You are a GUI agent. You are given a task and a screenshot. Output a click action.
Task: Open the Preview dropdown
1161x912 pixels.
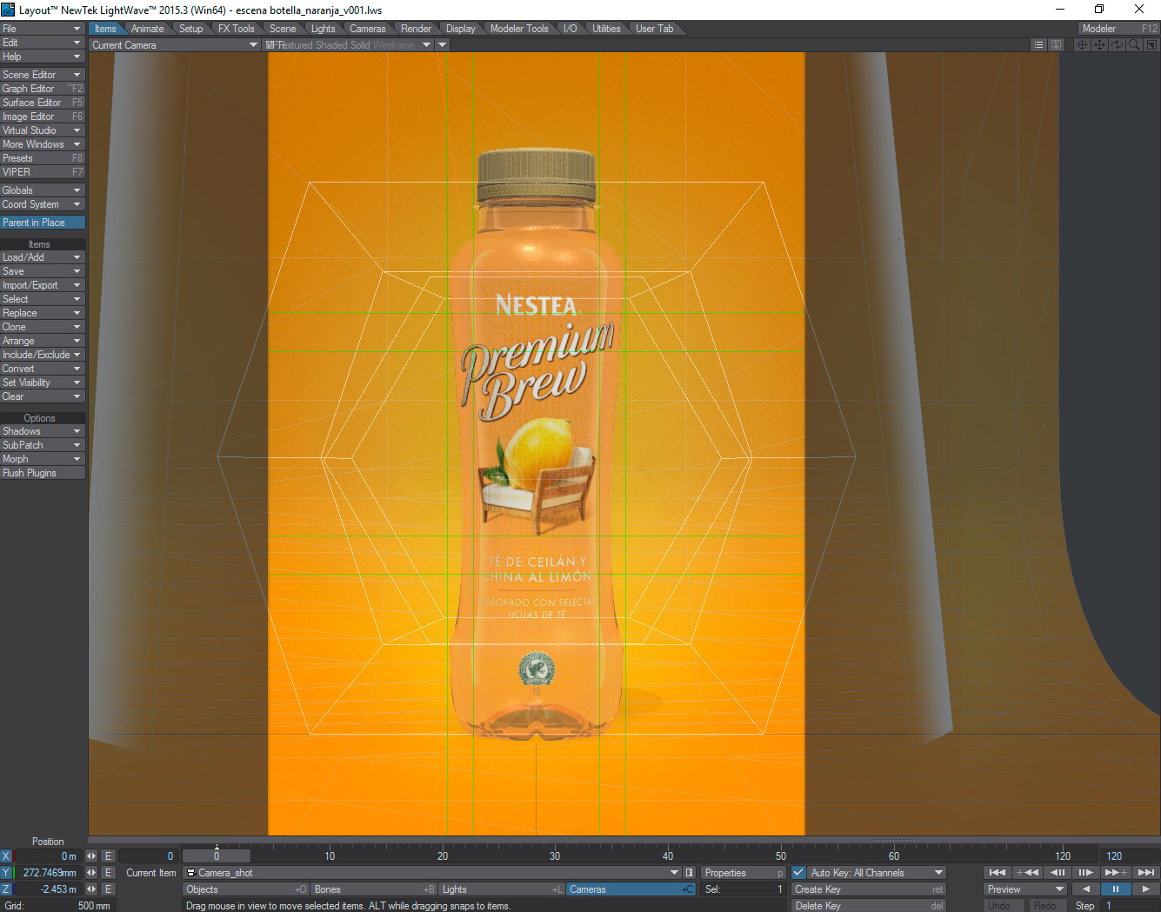pyautogui.click(x=1025, y=889)
